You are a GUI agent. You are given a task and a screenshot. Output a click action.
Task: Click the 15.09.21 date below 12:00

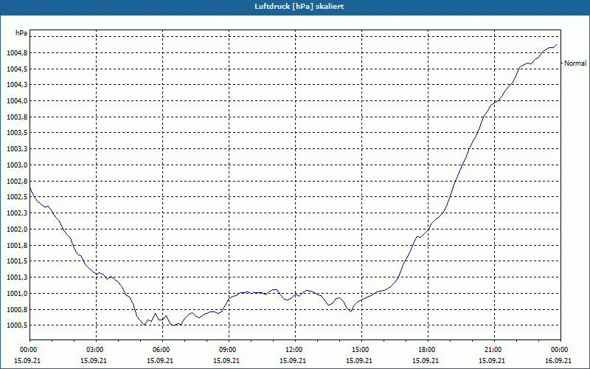pyautogui.click(x=293, y=361)
